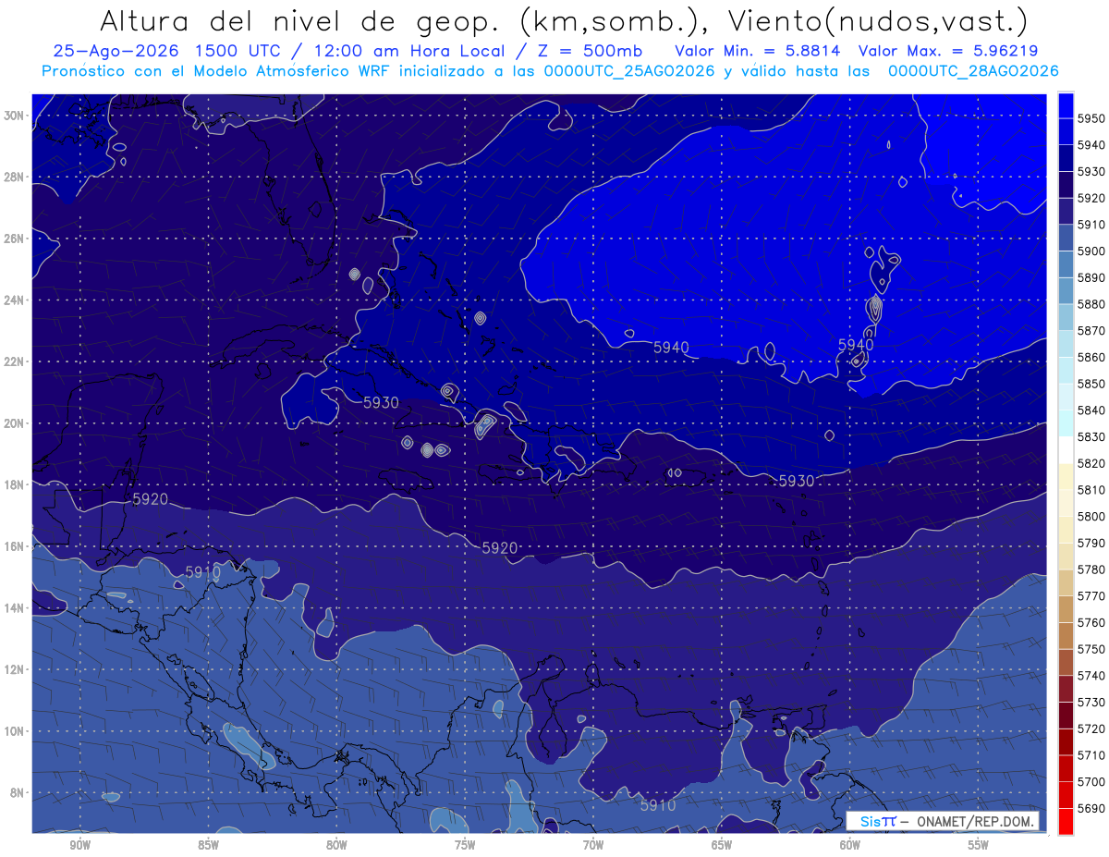The image size is (1109, 857).
Task: Click the 30N latitude axis label
Action: click(14, 116)
